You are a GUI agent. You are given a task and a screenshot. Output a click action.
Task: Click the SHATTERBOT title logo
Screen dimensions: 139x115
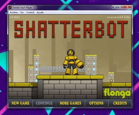coord(71,29)
